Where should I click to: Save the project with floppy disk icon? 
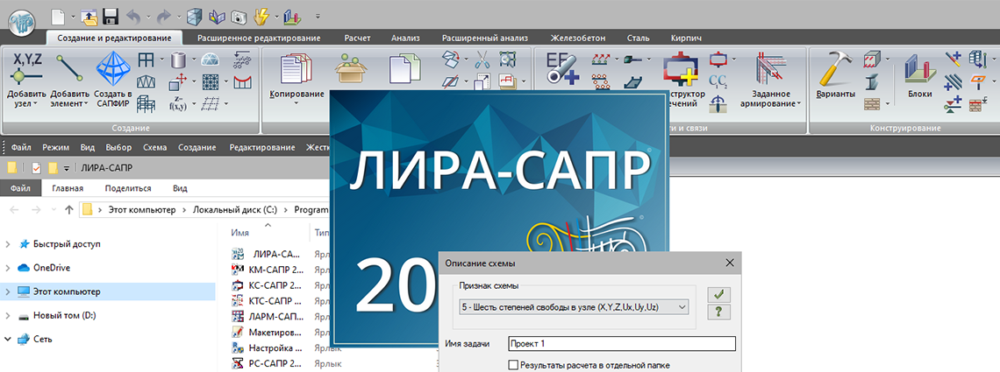[111, 16]
